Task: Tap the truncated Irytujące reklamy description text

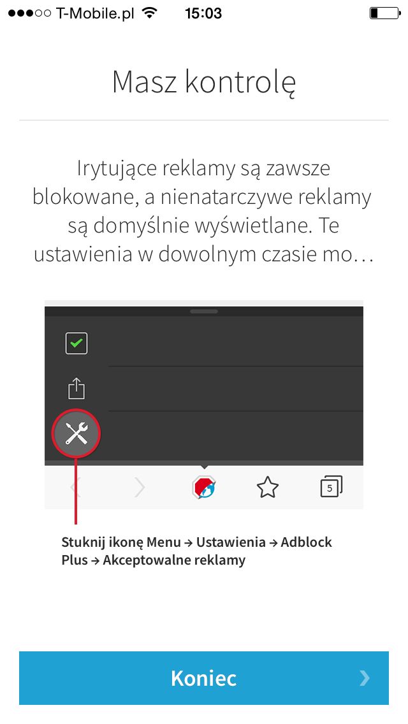Action: (204, 211)
